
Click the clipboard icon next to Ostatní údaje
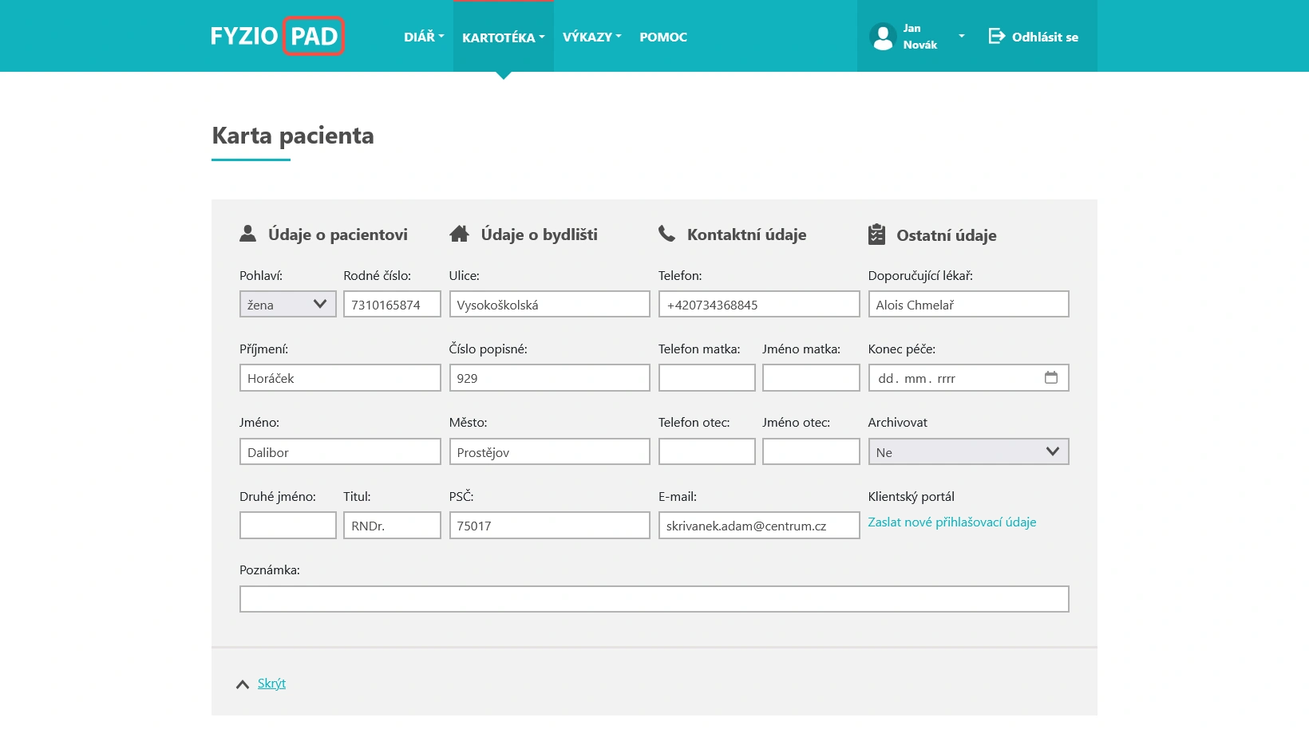coord(878,233)
